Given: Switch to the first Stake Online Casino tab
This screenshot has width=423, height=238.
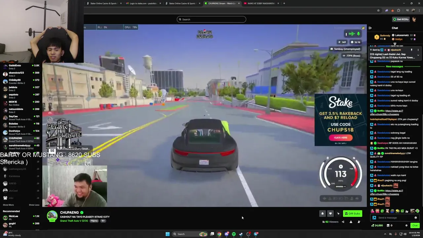Looking at the screenshot, I should point(103,3).
